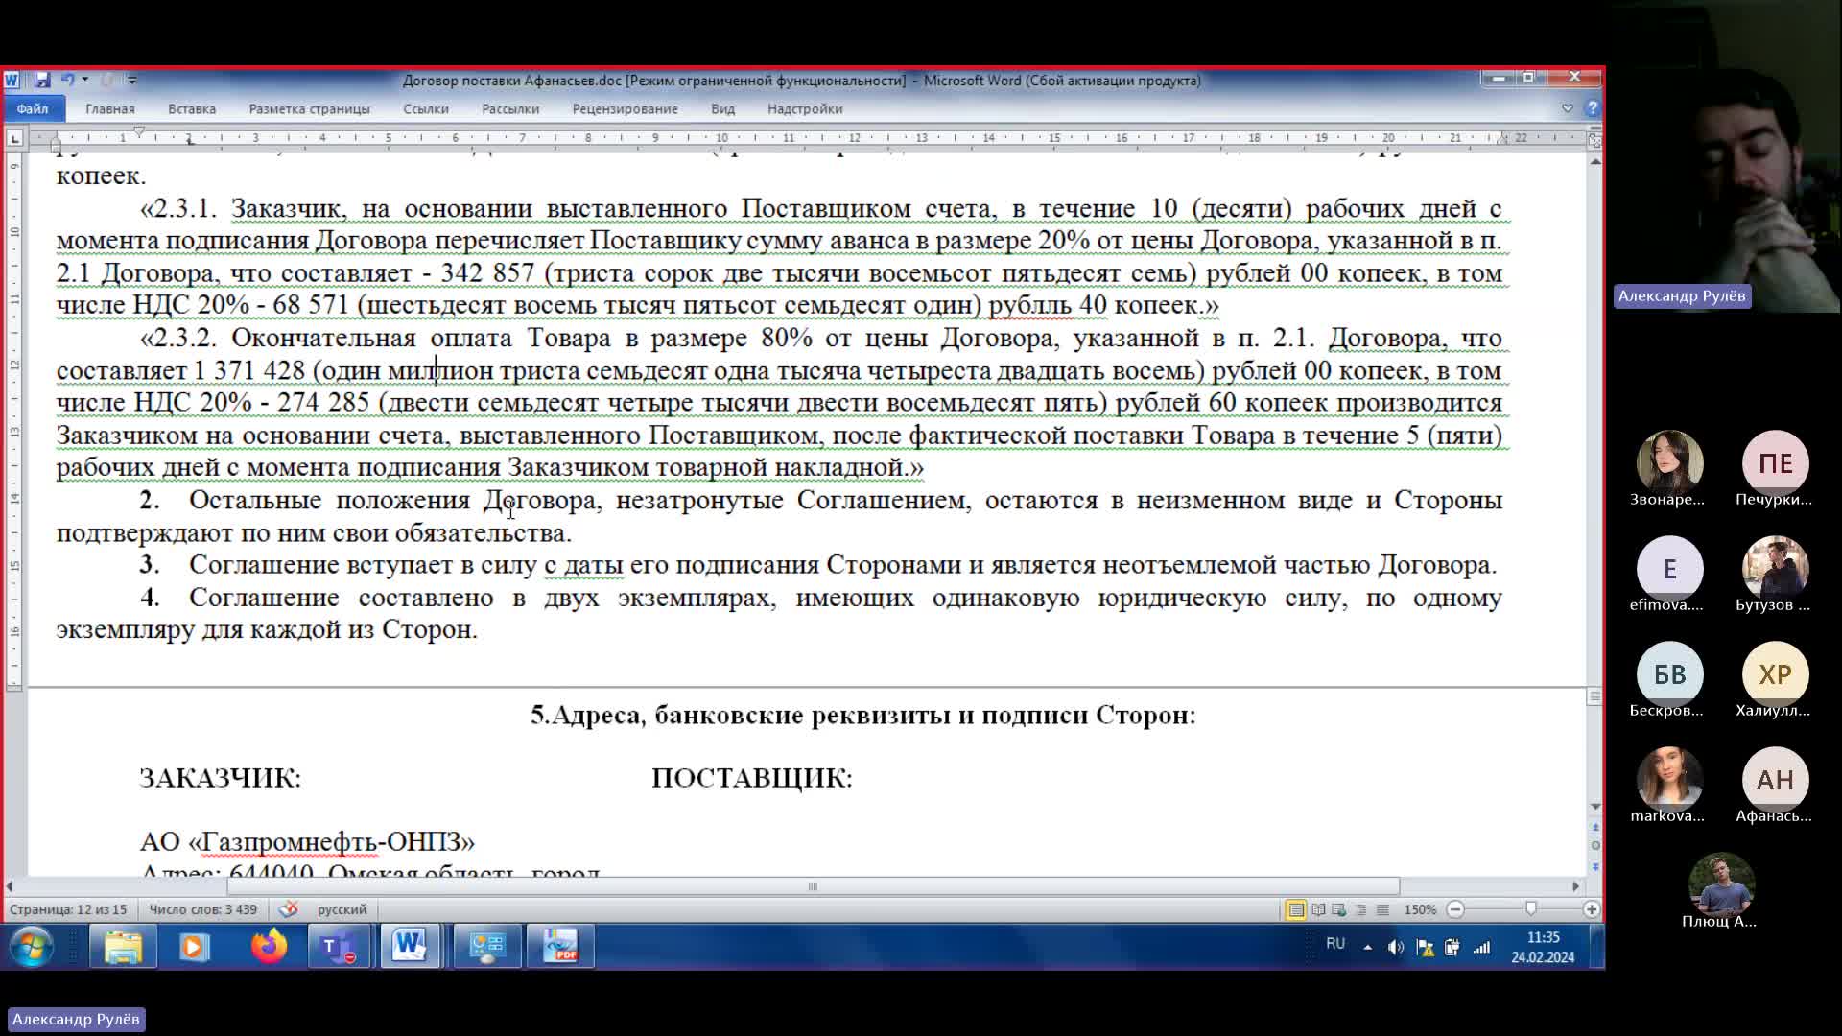The height and width of the screenshot is (1036, 1842).
Task: Open the Action Center flag icon
Action: click(x=1426, y=948)
